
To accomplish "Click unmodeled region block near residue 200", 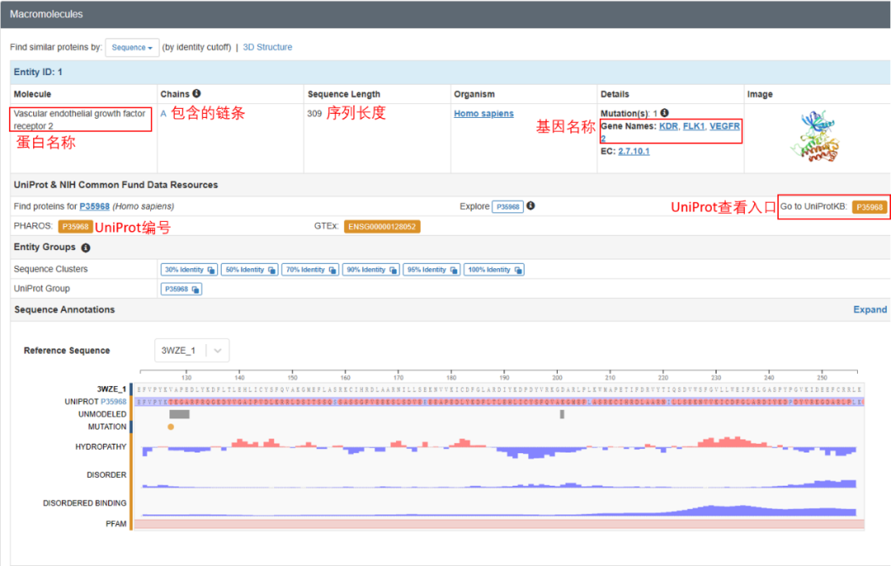I will 562,414.
